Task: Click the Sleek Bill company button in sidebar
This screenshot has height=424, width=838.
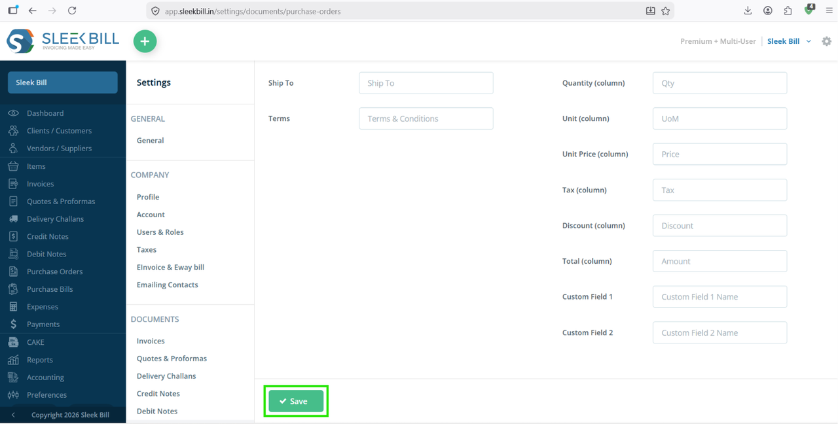Action: 63,82
